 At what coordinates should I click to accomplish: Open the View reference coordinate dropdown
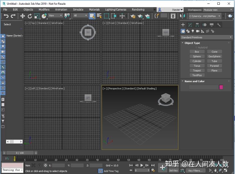(55, 16)
